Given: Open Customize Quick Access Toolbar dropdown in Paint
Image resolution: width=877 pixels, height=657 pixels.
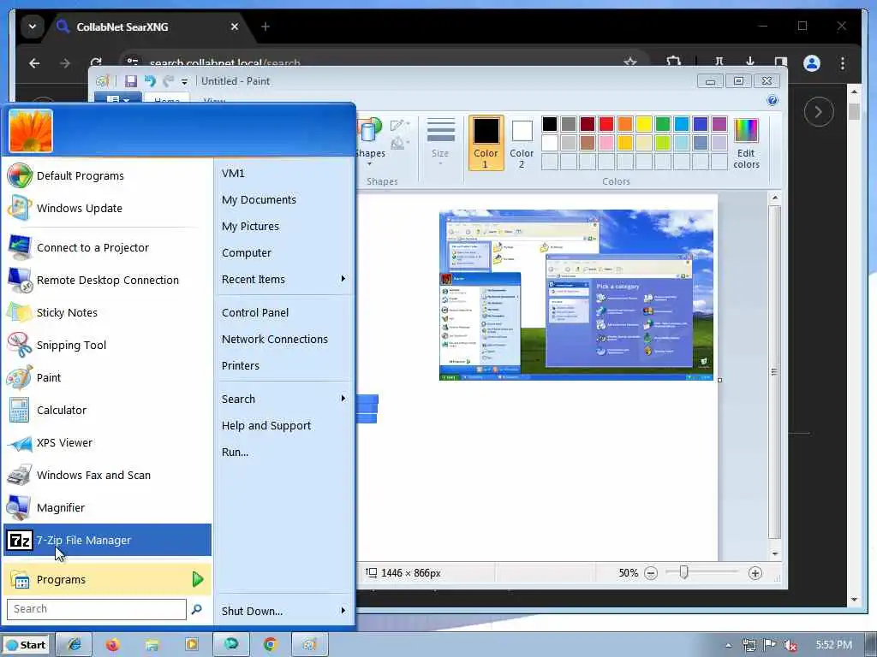Looking at the screenshot, I should click(x=185, y=81).
